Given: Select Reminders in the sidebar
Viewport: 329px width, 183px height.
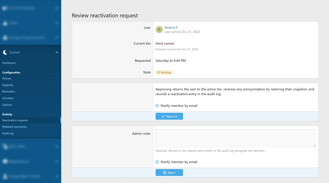Looking at the screenshot, I should pos(9,91).
